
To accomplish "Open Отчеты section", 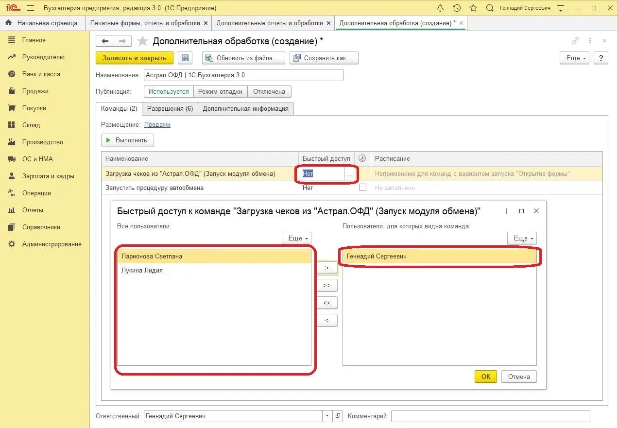I will (x=33, y=210).
